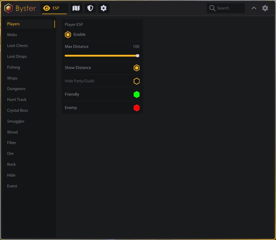The image size is (276, 240).
Task: Click the Byster hexagon logo
Action: [8, 8]
